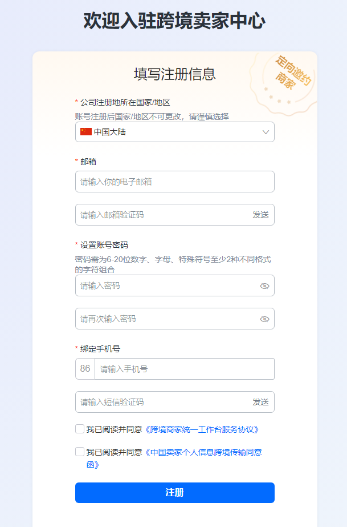This screenshot has height=527, width=347.
Task: Send the SMS verification code
Action: pos(260,402)
